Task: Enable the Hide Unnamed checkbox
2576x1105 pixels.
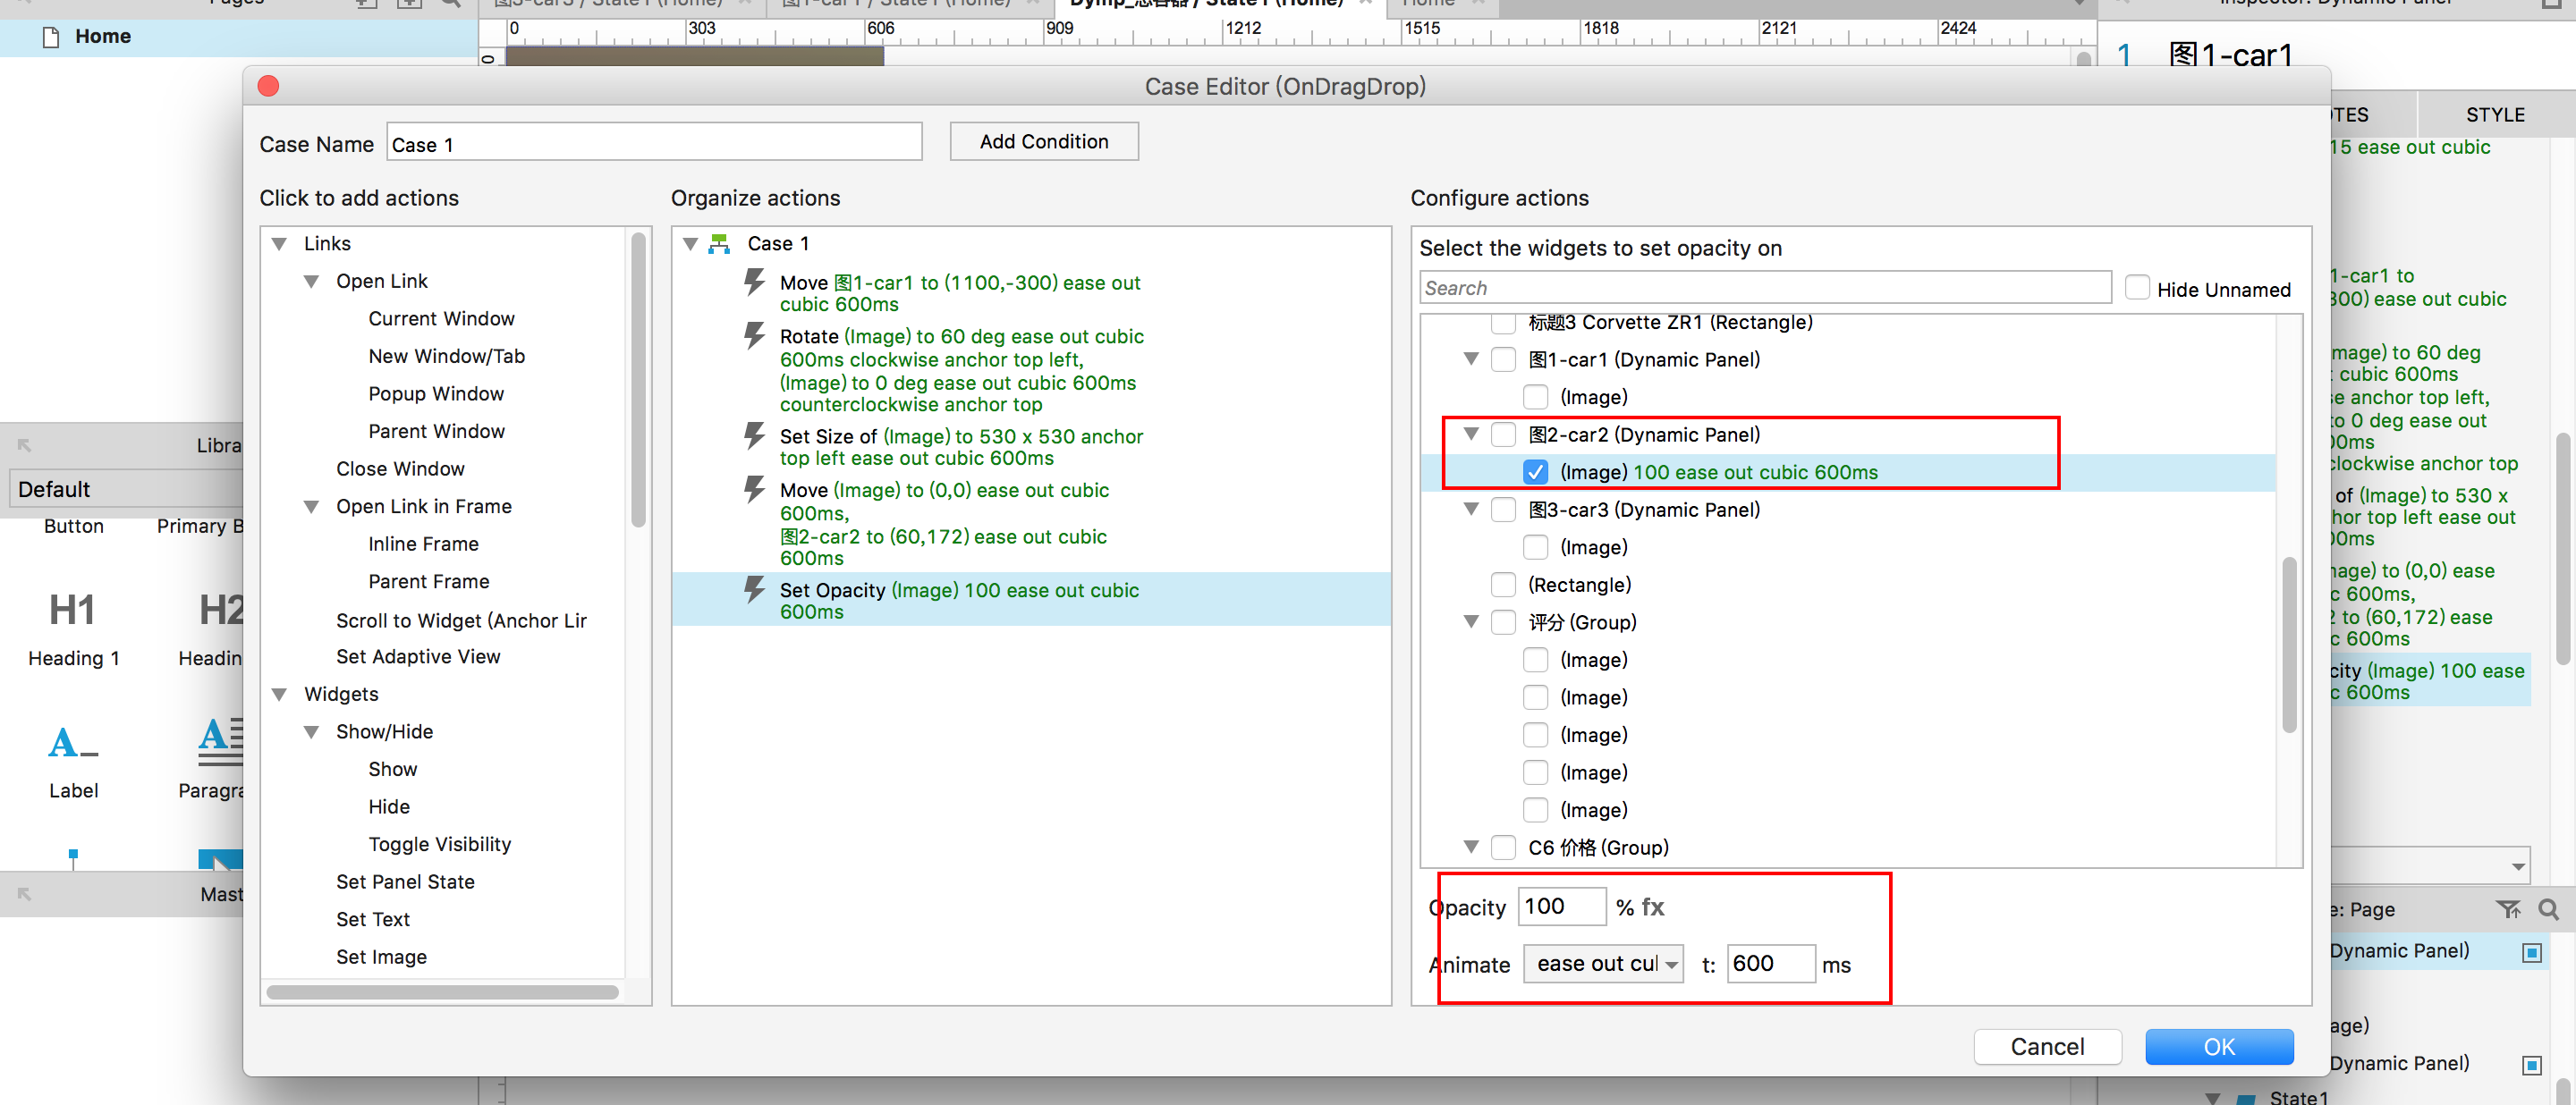Action: tap(2137, 288)
